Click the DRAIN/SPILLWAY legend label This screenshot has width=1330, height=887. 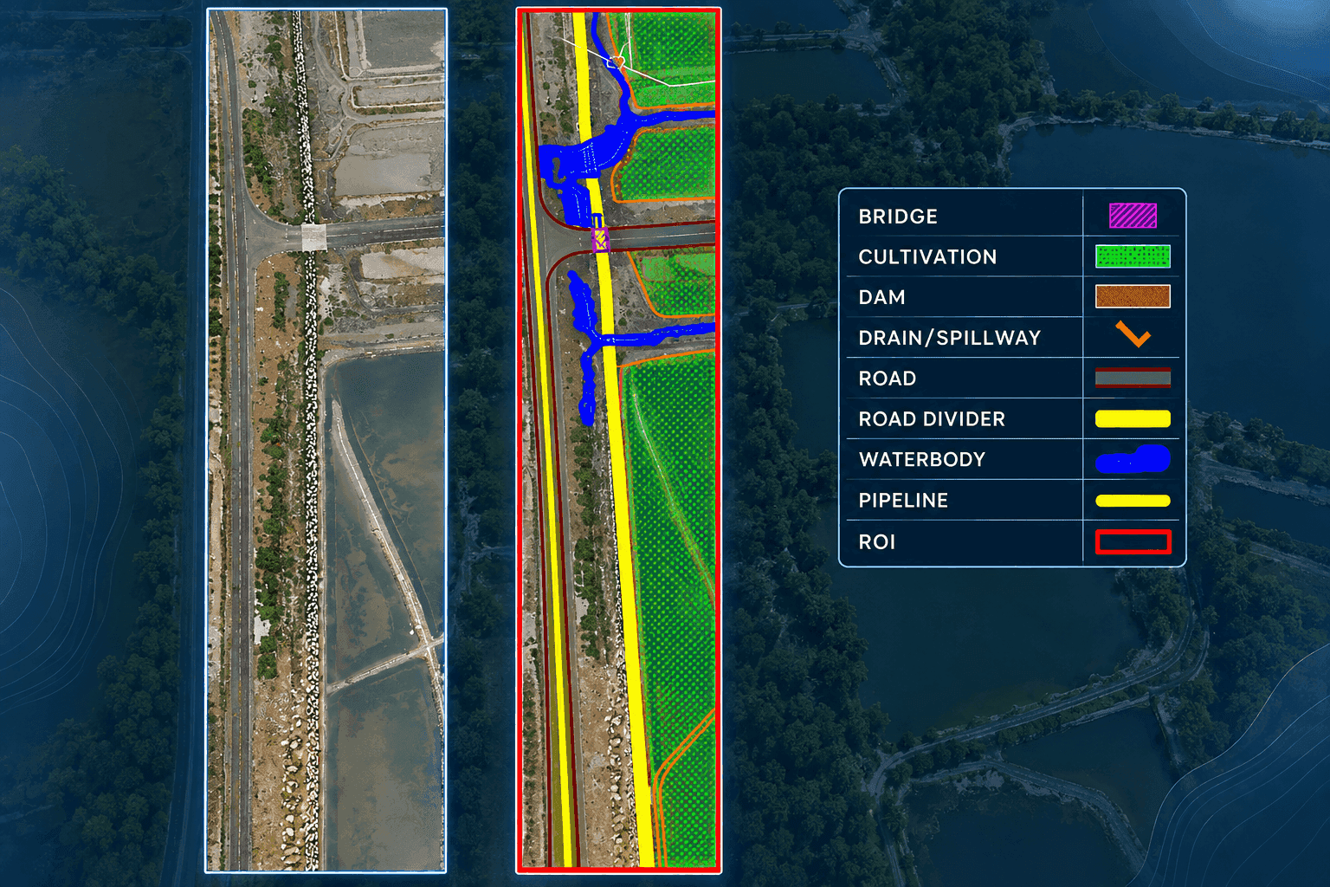click(949, 338)
